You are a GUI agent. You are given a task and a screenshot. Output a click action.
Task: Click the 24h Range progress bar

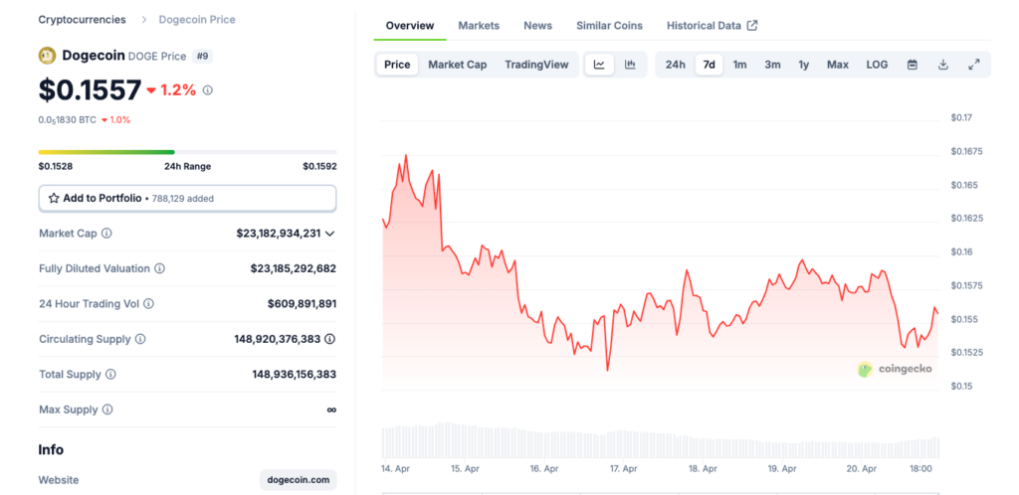(x=187, y=152)
